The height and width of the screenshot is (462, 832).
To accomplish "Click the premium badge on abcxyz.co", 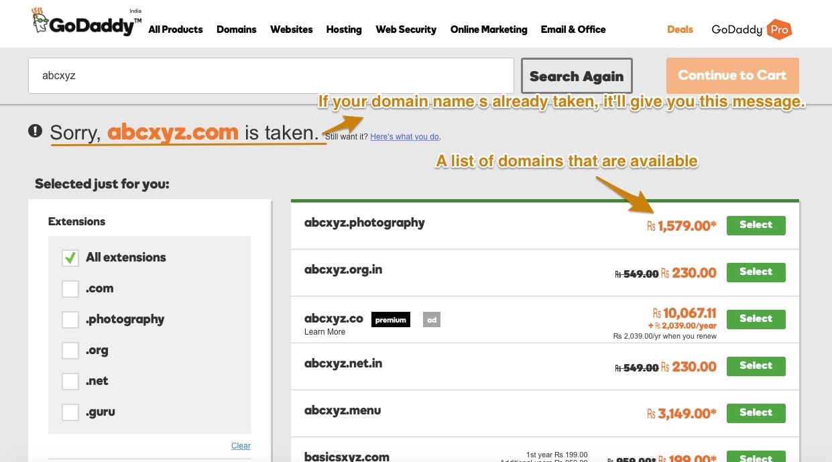I will [391, 320].
